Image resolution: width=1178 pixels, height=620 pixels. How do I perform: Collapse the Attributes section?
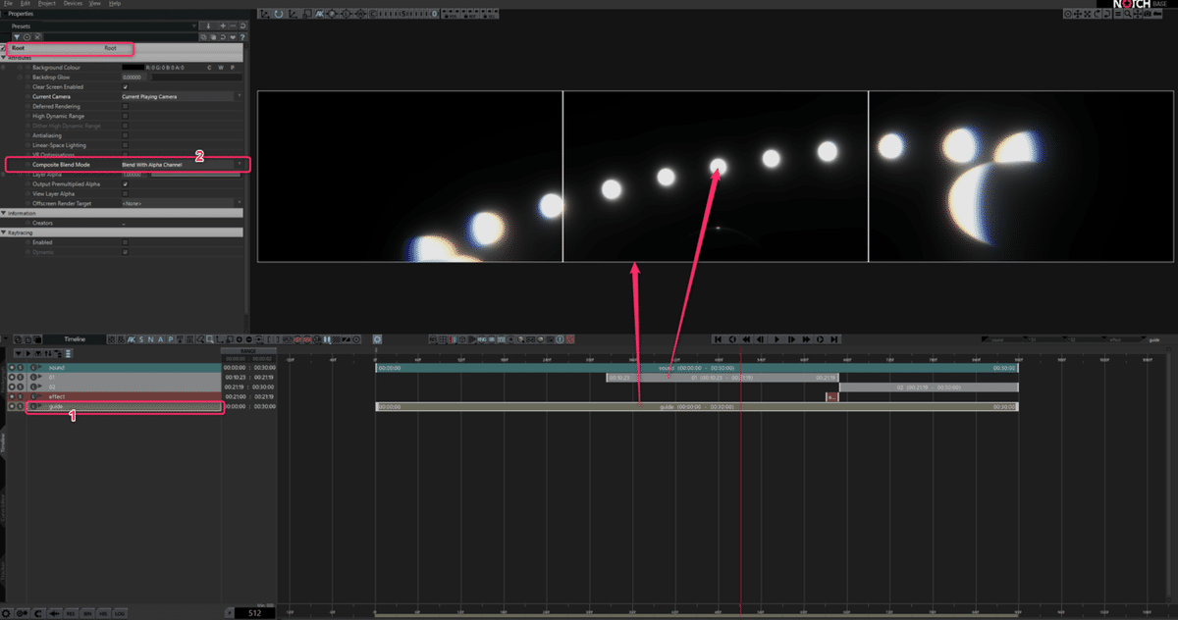point(4,57)
